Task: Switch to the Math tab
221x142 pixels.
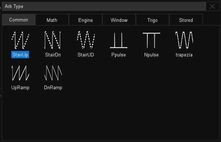Action: [52, 20]
